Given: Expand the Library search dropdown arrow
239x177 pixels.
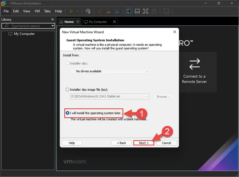Looking at the screenshot, I should (53, 26).
